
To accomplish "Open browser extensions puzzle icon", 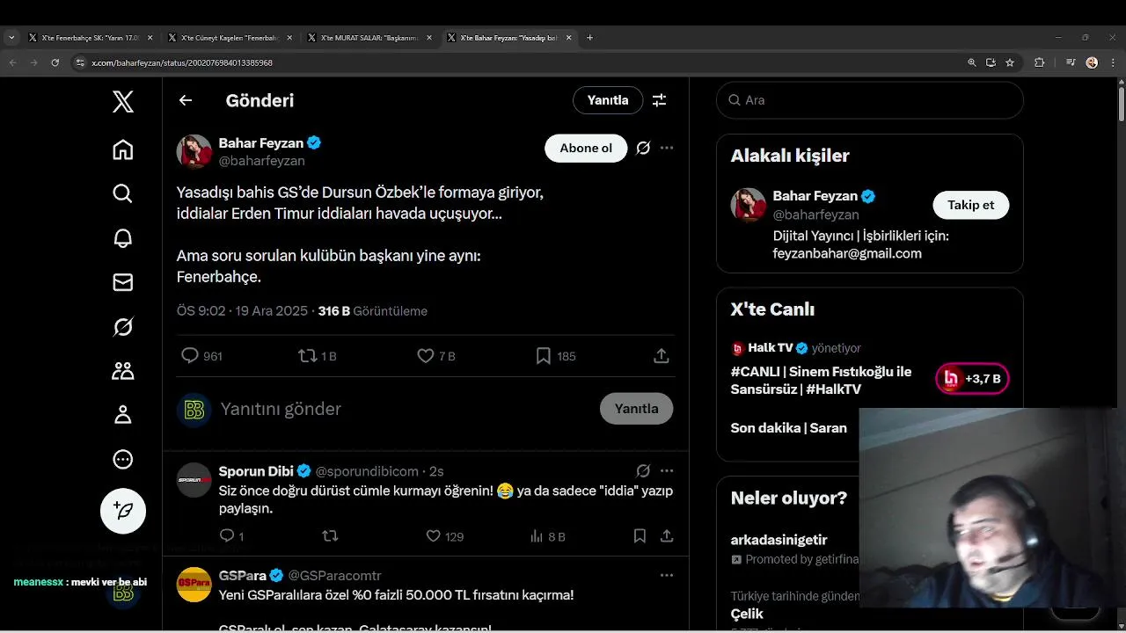I will click(1039, 62).
